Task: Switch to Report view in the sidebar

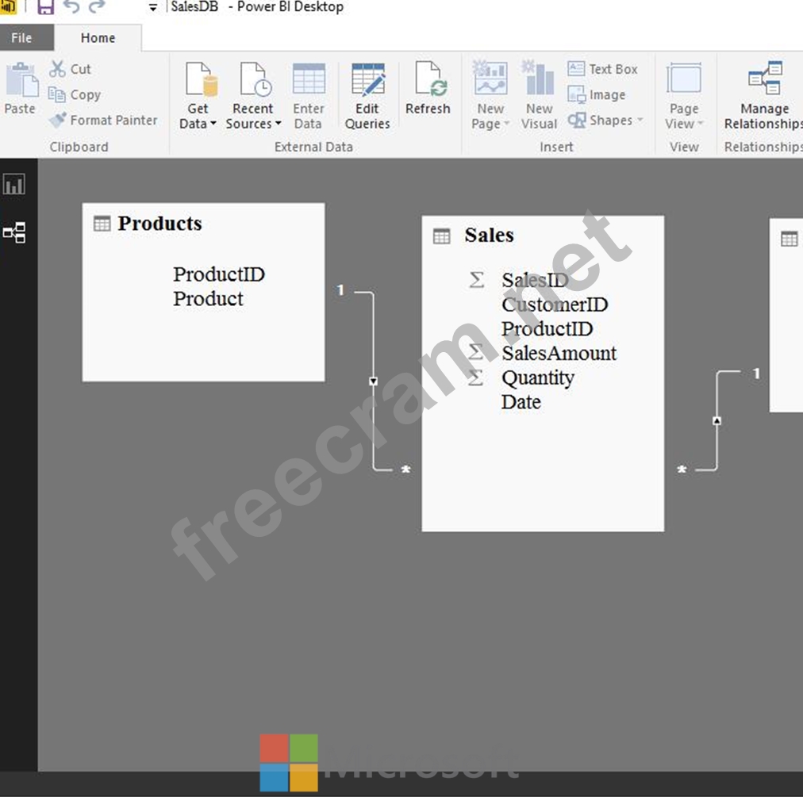Action: [13, 184]
